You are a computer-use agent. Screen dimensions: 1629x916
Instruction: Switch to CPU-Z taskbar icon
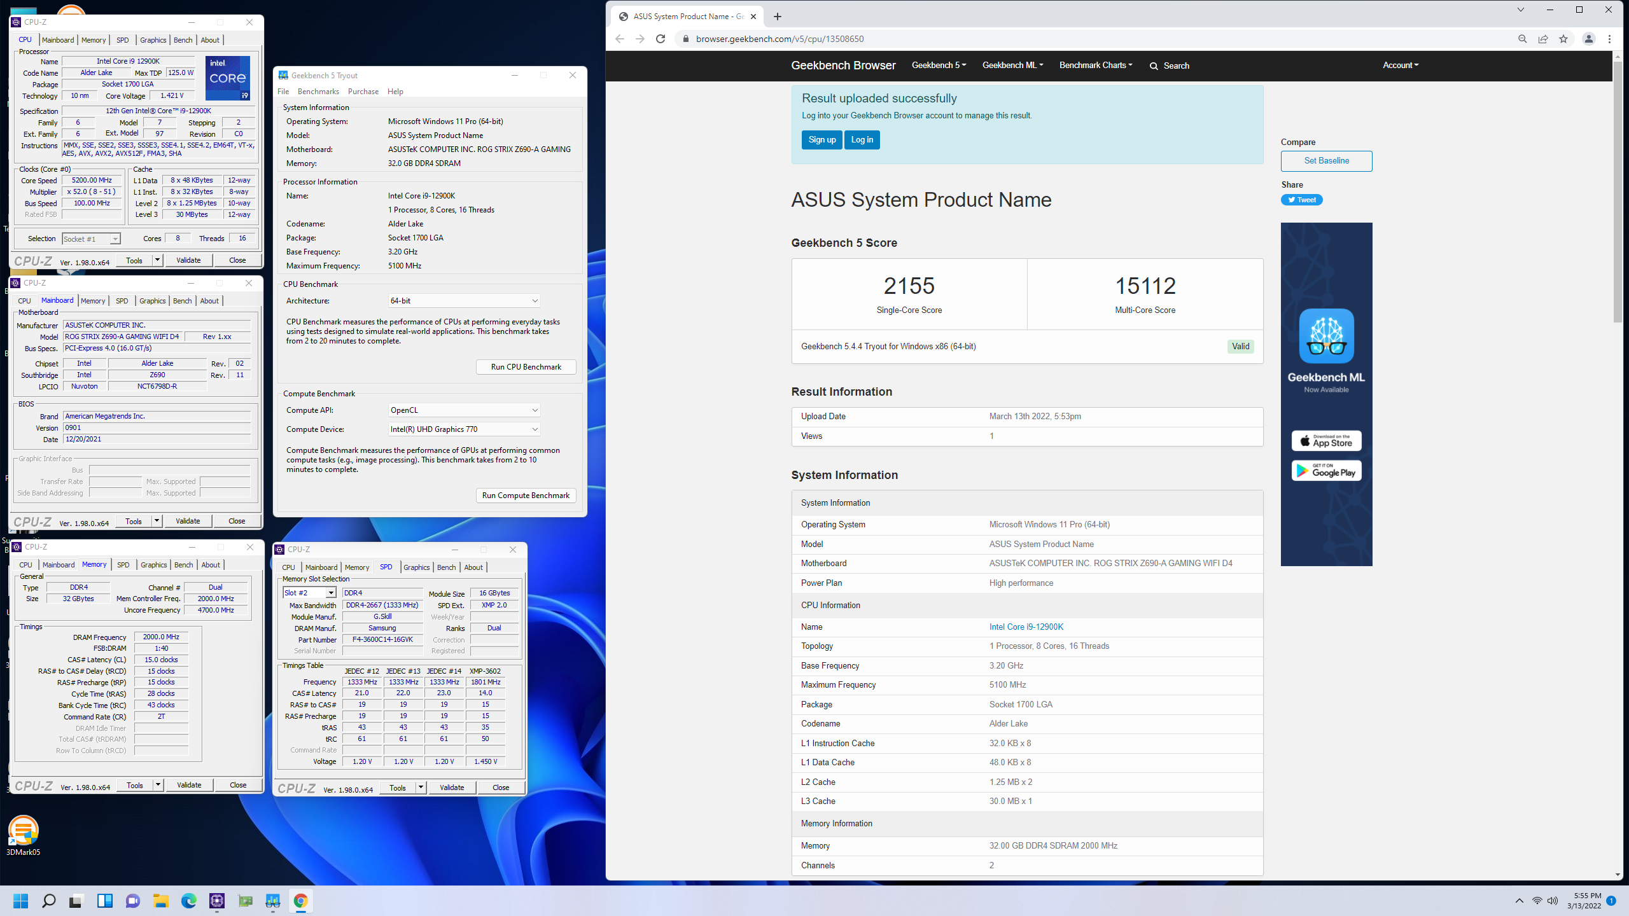coord(216,901)
